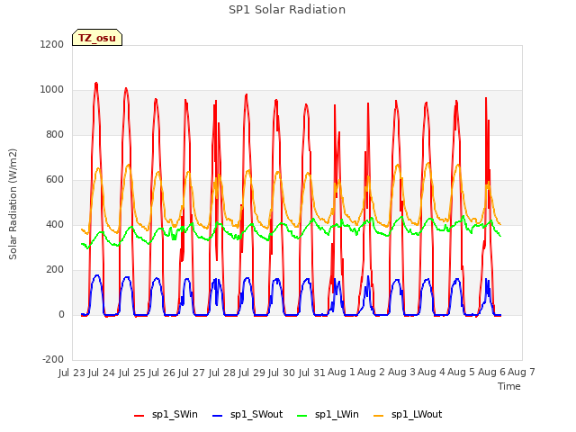Click the green sp1_LWin legend swatch
This screenshot has height=432, width=576.
(301, 416)
